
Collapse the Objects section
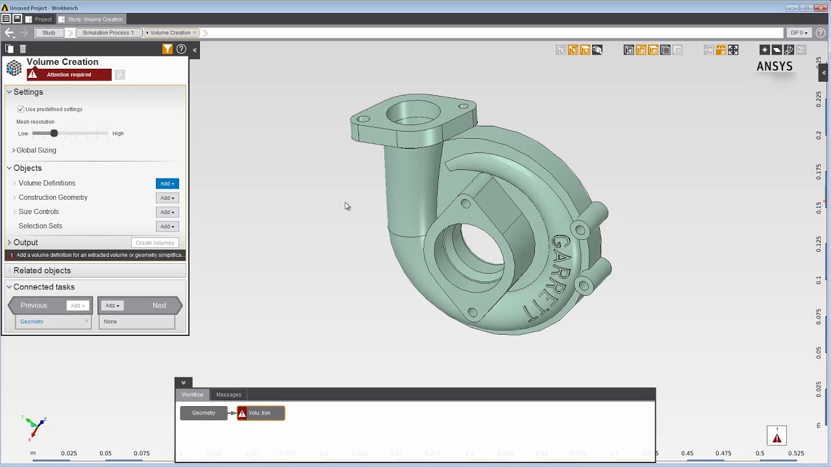coord(9,168)
